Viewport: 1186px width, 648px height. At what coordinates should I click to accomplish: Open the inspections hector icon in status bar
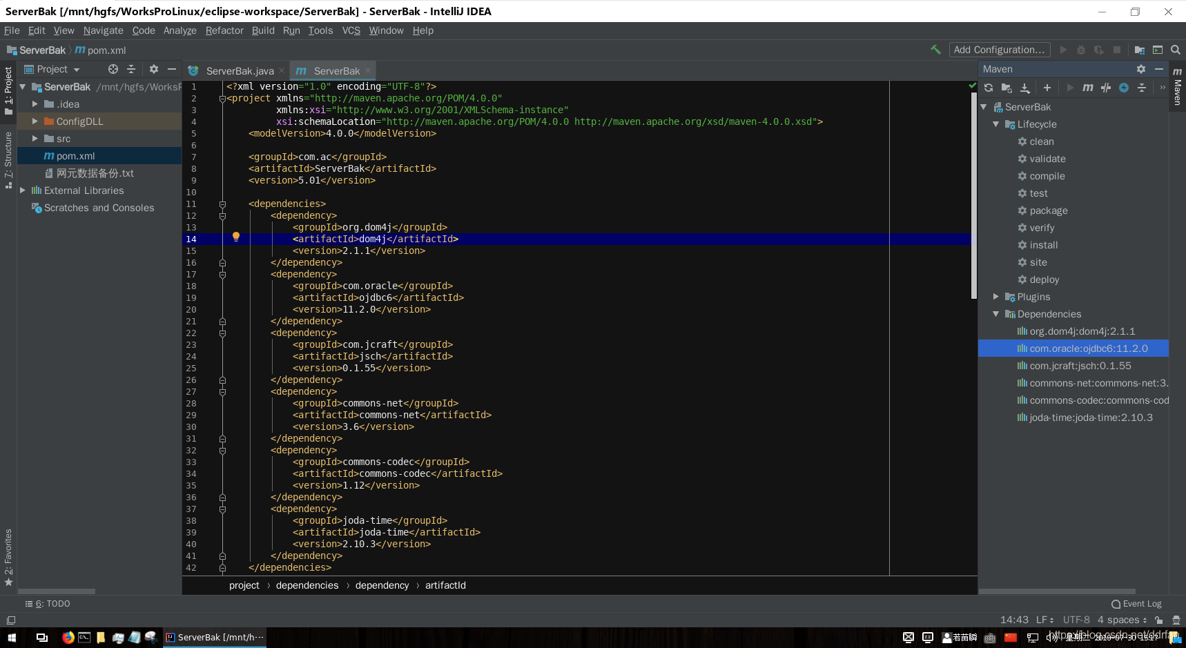1176,620
